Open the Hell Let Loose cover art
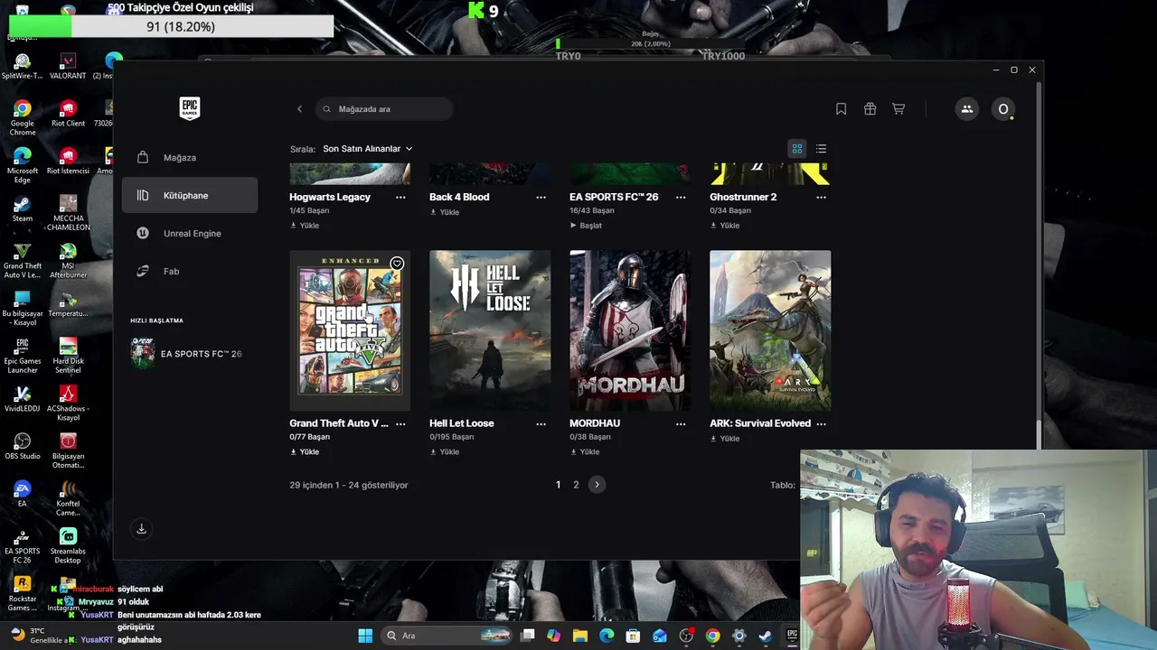1157x650 pixels. click(x=490, y=330)
